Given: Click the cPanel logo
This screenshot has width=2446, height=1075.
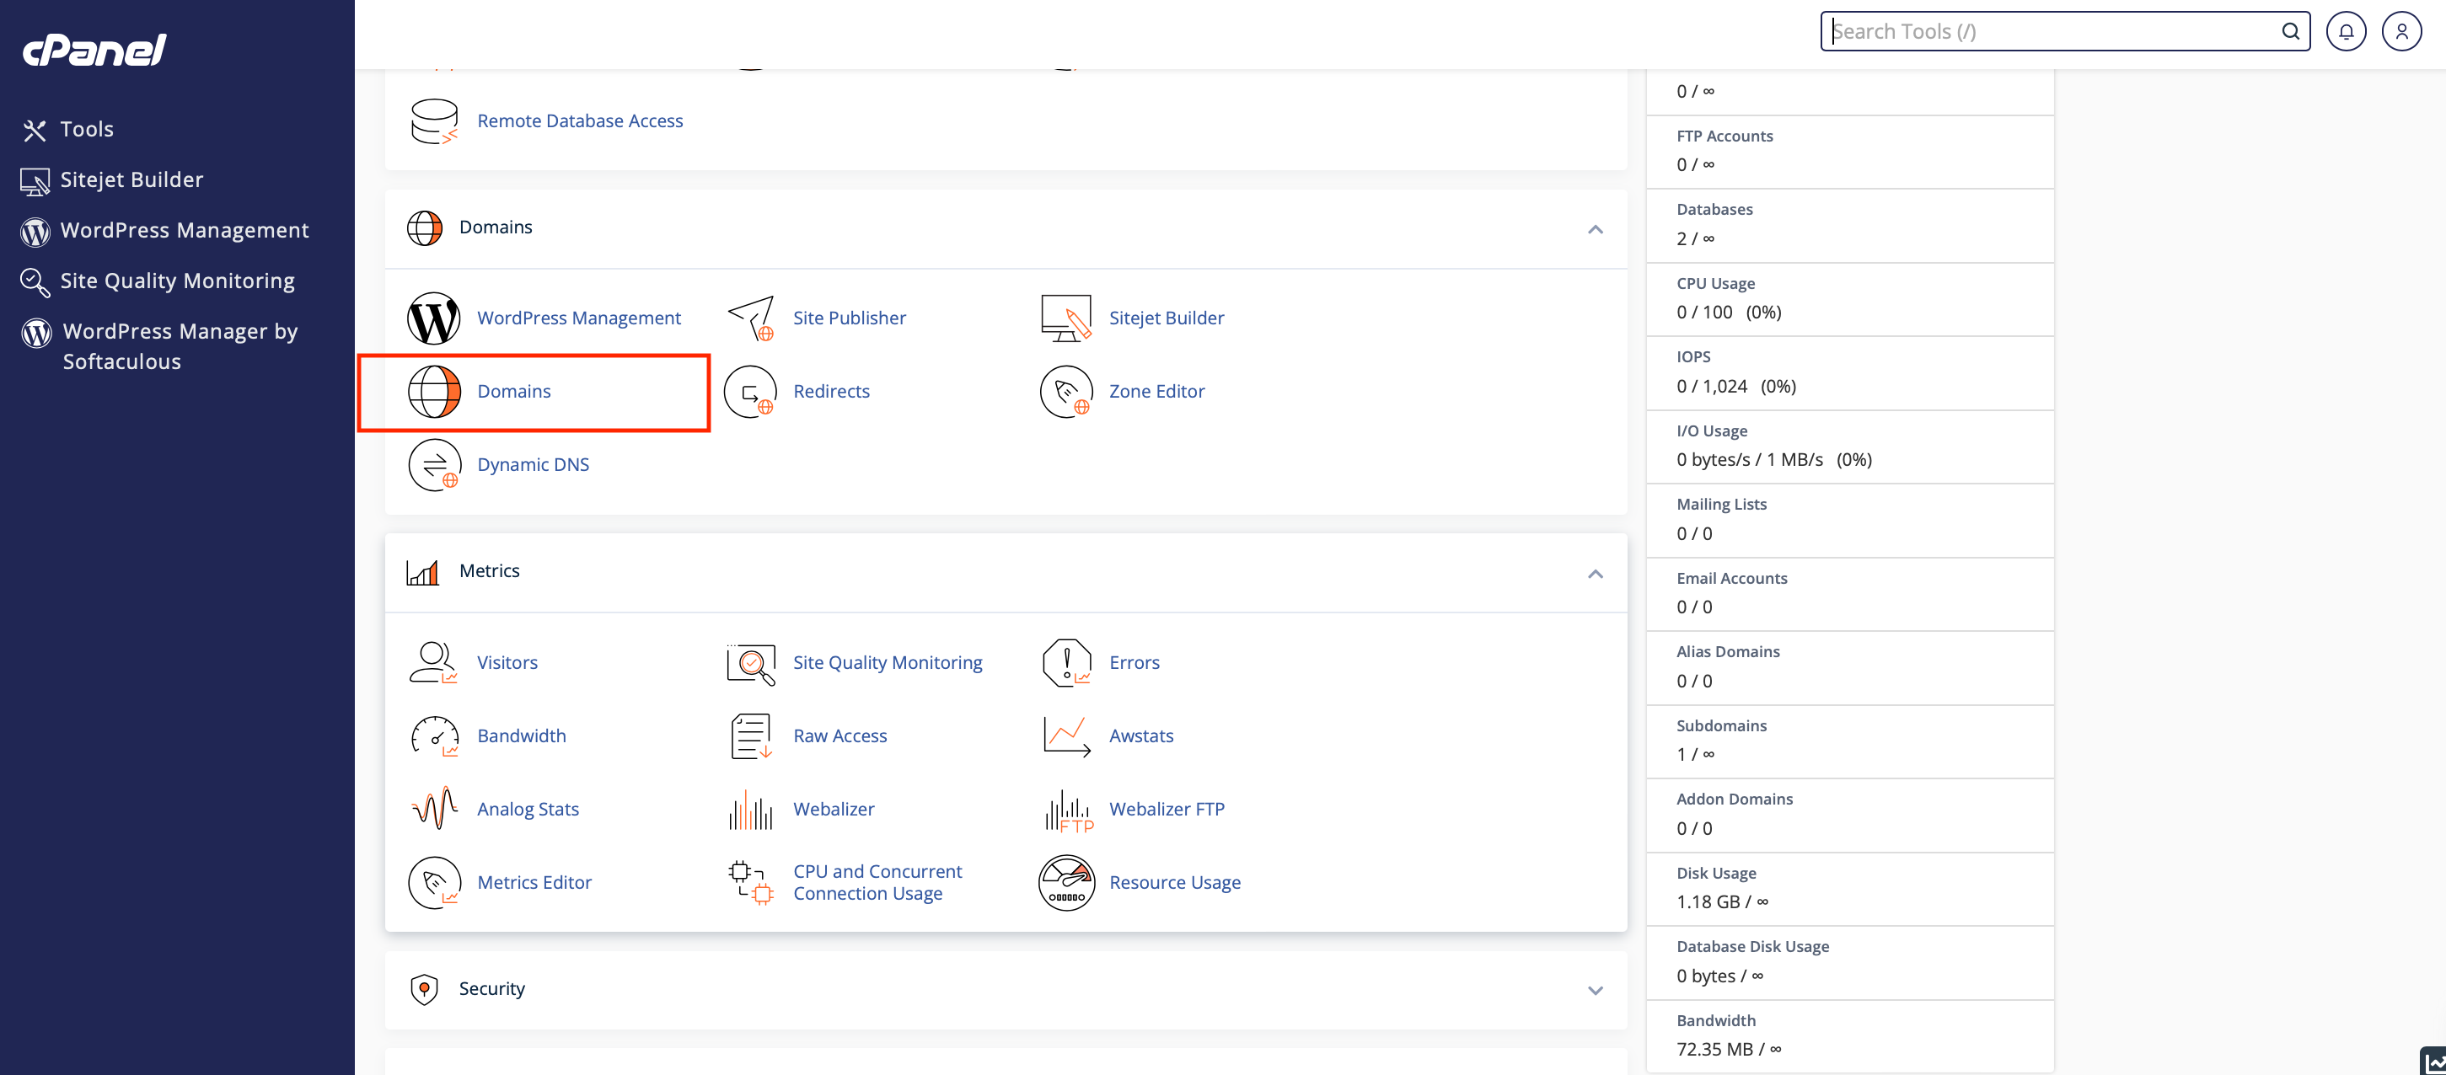Looking at the screenshot, I should point(94,50).
